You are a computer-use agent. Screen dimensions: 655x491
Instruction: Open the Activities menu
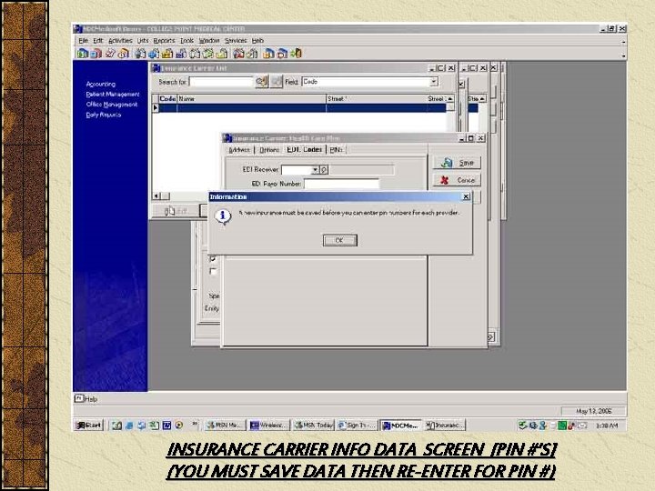point(120,41)
